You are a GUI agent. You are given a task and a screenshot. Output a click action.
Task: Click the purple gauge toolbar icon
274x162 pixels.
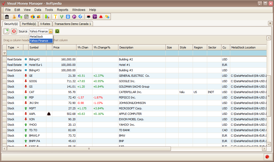(74, 17)
